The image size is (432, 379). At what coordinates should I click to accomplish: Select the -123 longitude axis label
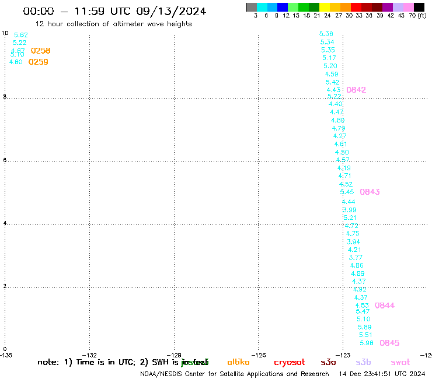(343, 355)
